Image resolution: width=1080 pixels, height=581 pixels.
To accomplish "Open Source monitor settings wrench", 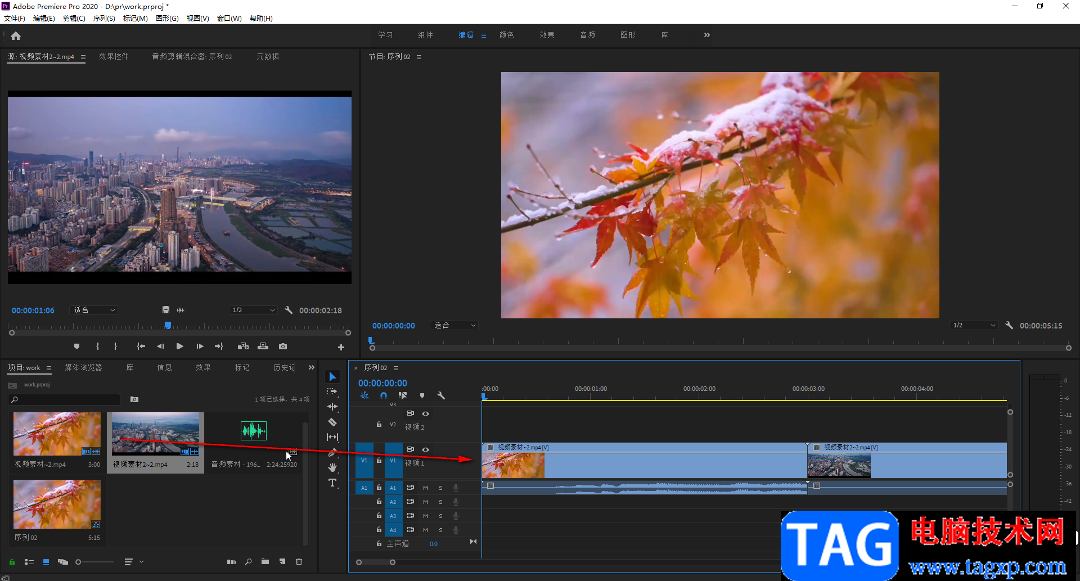I will 289,310.
